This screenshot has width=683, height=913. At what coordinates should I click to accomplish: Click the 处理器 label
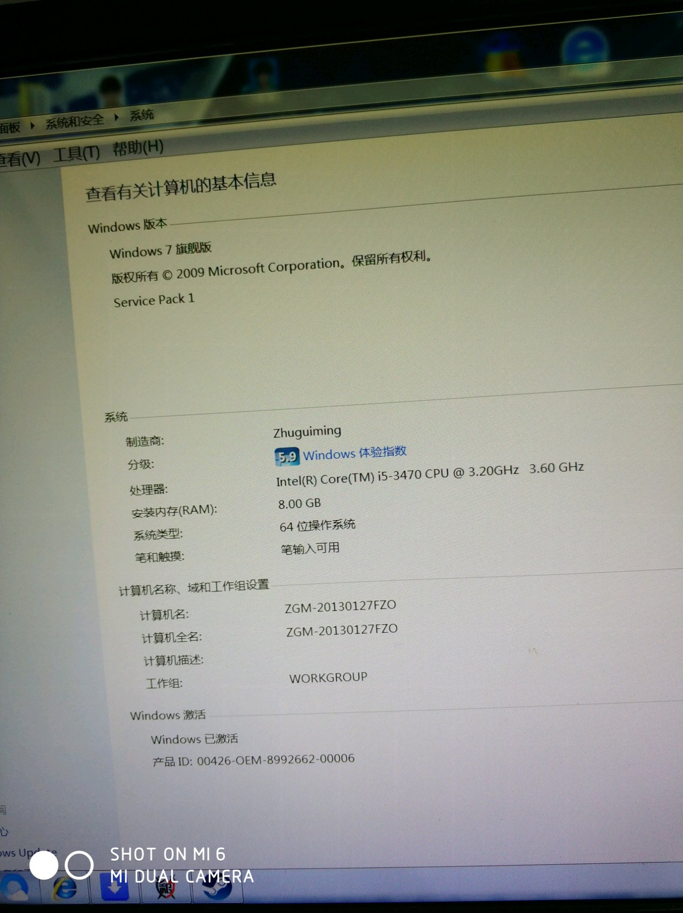(x=149, y=490)
